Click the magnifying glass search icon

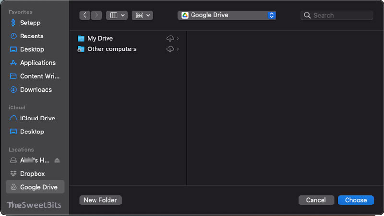click(x=307, y=15)
